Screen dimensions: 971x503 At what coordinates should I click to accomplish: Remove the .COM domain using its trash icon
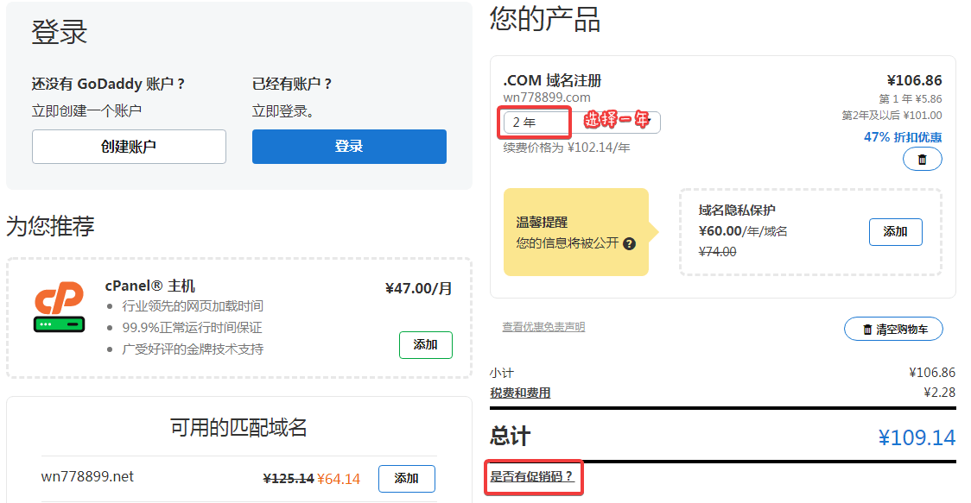click(922, 160)
